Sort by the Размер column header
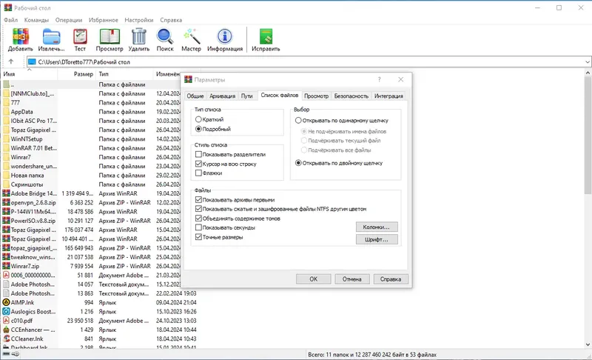 [x=77, y=74]
